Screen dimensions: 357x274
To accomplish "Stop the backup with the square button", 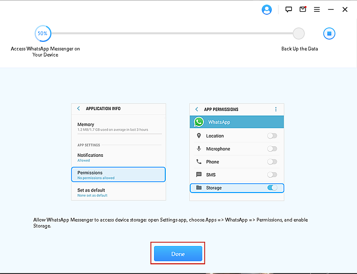I will 329,34.
